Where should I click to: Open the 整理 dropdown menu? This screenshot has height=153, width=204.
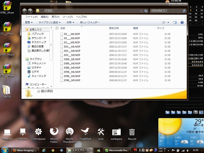(29, 23)
